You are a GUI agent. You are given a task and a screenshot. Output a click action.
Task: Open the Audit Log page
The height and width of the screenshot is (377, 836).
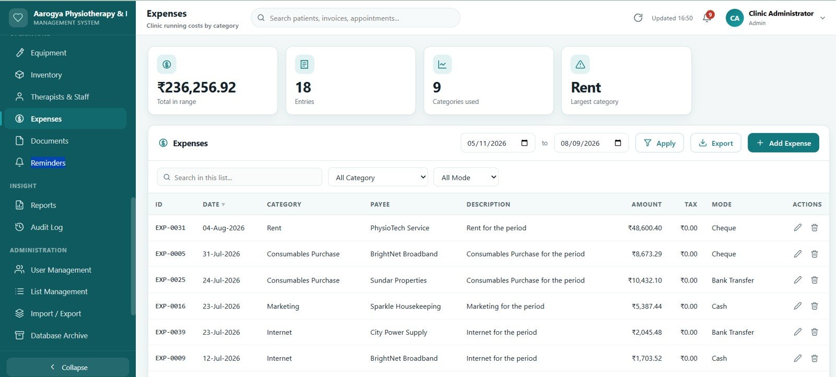click(x=66, y=227)
